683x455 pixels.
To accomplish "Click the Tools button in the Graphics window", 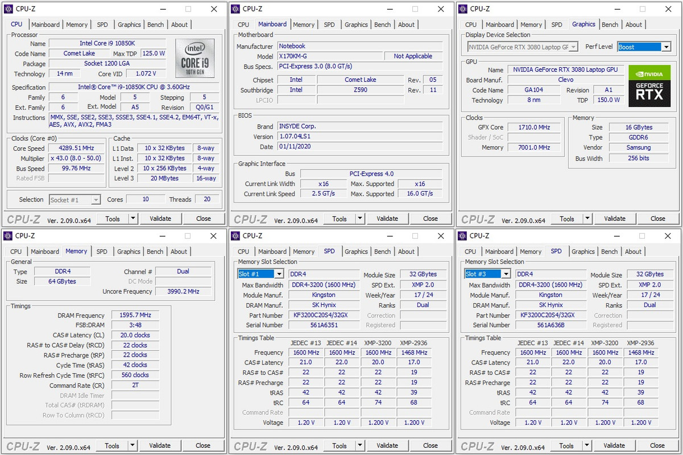I will tap(567, 218).
